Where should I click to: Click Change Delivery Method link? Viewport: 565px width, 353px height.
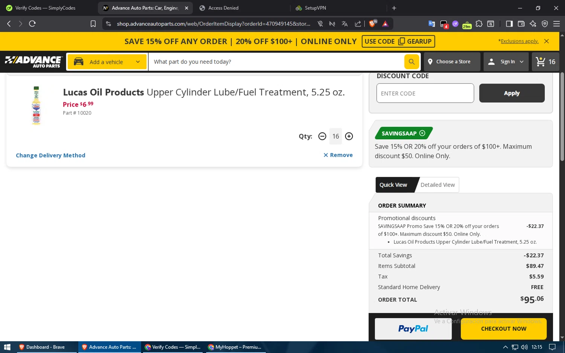(x=50, y=155)
